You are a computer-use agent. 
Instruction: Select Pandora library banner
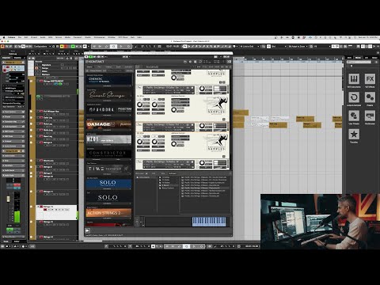click(x=109, y=109)
